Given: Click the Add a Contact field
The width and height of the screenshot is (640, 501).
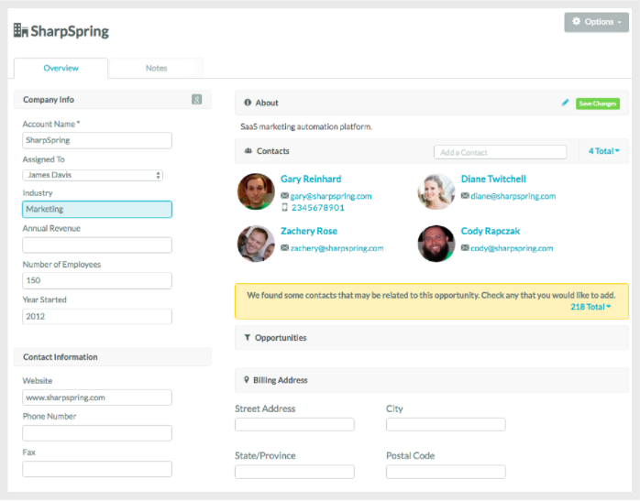Looking at the screenshot, I should point(500,152).
